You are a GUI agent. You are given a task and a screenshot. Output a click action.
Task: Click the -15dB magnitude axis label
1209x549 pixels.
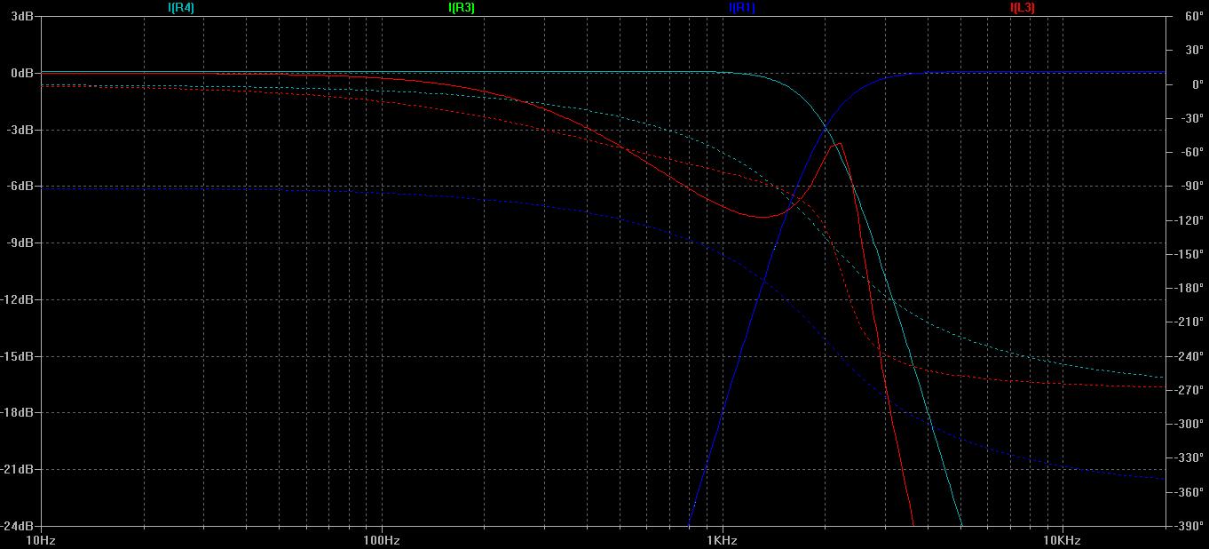coord(19,356)
